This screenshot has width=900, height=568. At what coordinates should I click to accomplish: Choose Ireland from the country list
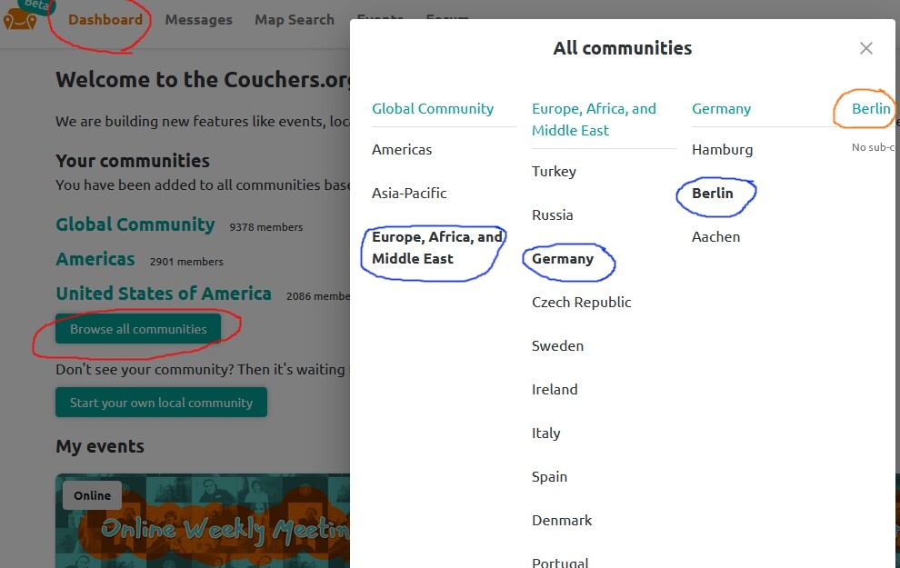click(x=555, y=390)
